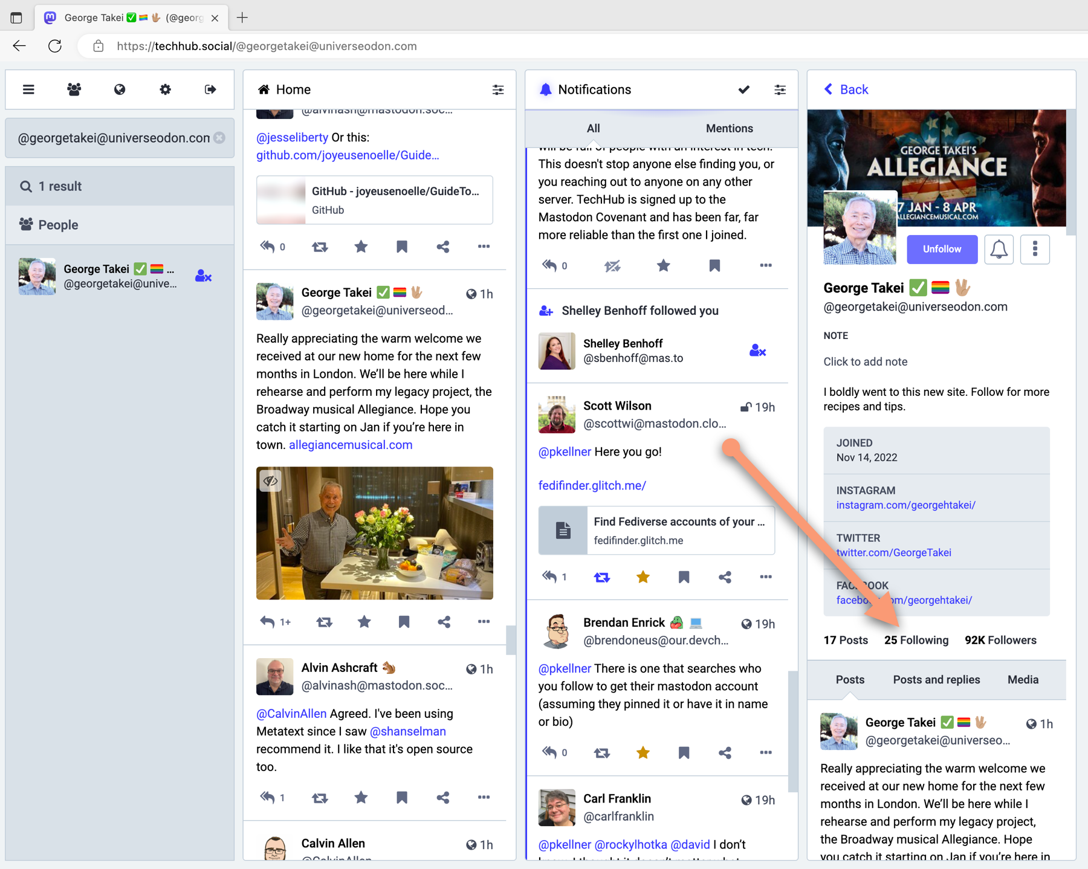1088x869 pixels.
Task: Bookmark Alvin Ashcraft's Metatext post
Action: (402, 798)
